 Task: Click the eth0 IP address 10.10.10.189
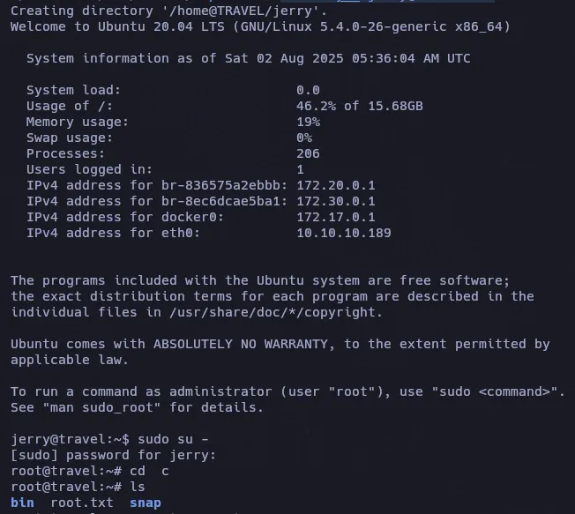point(344,233)
